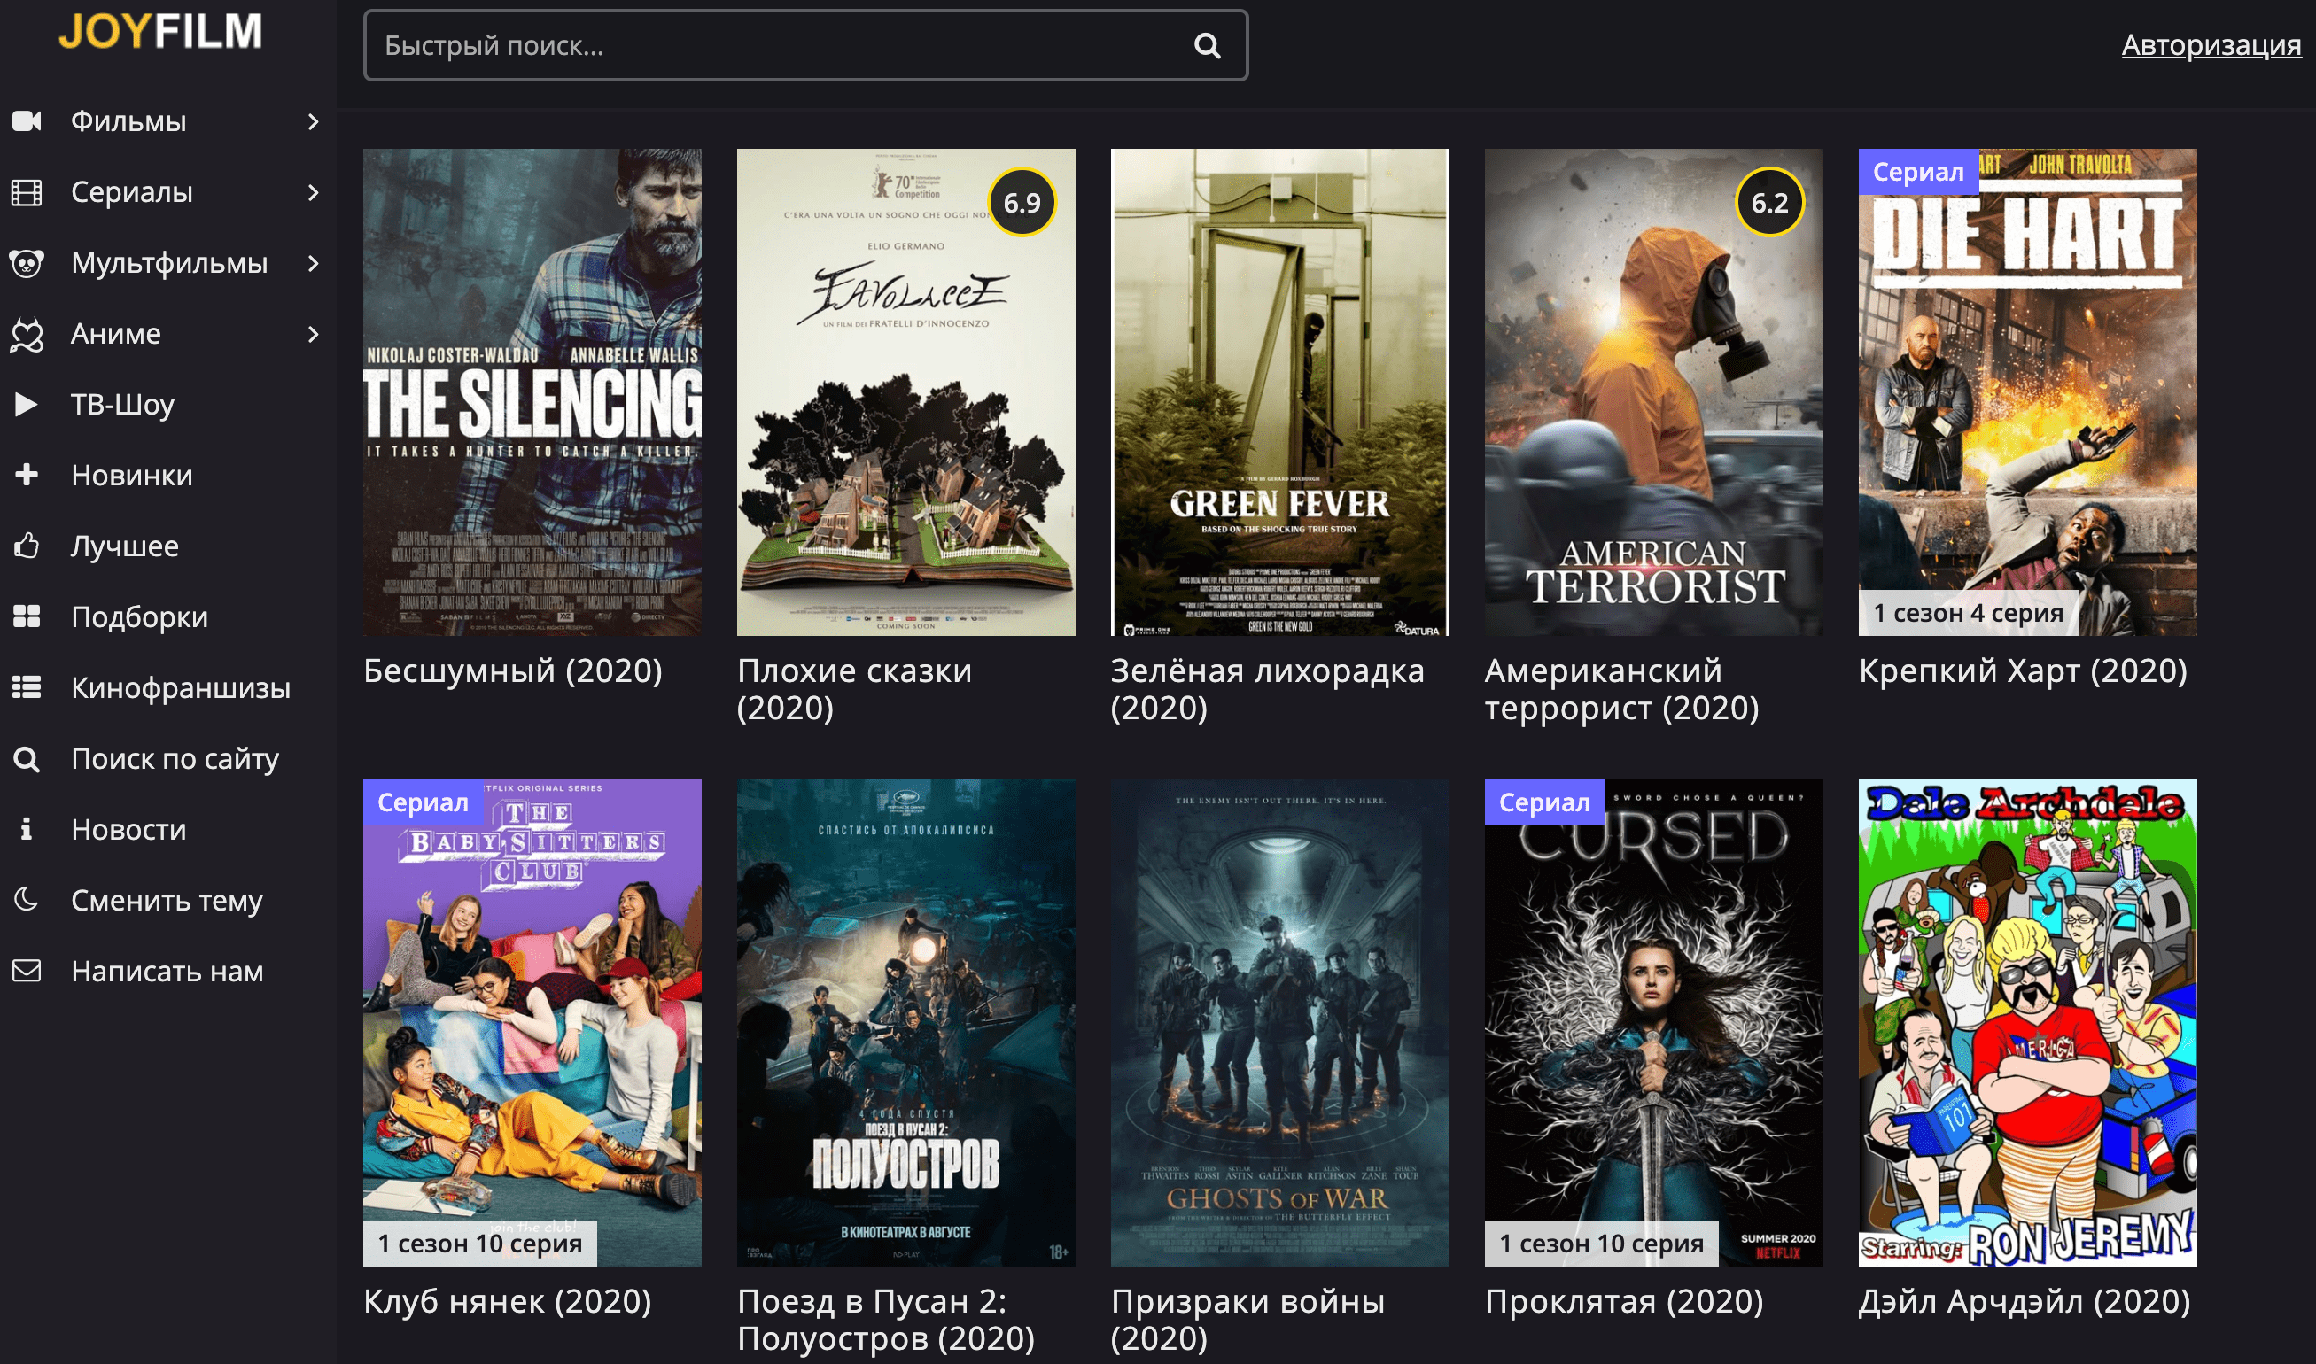Click the grid icon beside Подборки
2316x1364 pixels.
27,616
